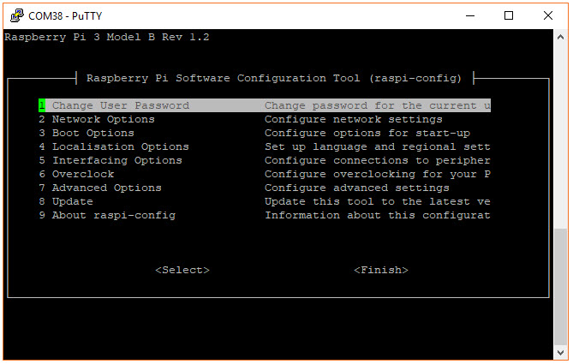Select Network Options entry
Viewport: 573px width, 364px height.
103,119
